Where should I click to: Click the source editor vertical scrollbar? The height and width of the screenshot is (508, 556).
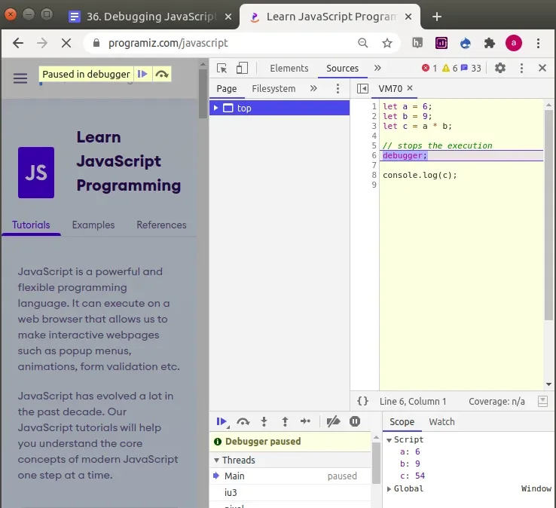tap(548, 215)
